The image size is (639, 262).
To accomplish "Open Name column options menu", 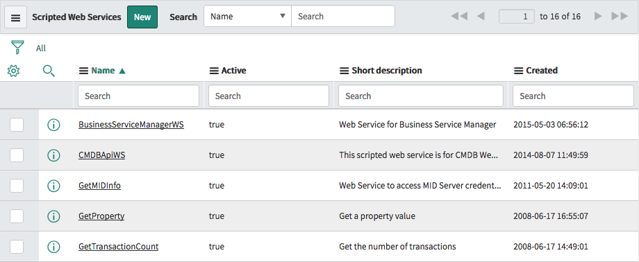I will click(83, 71).
